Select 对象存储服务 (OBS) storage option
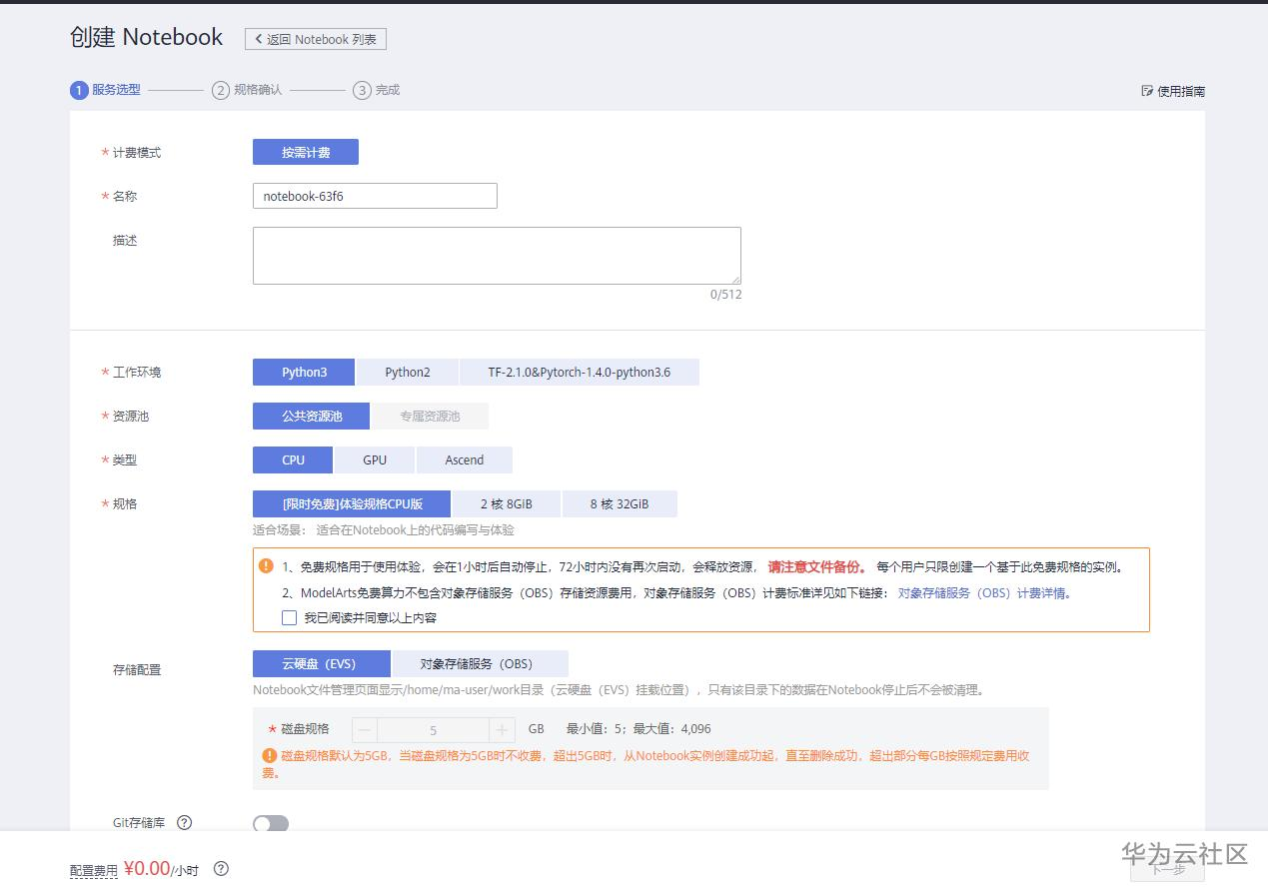This screenshot has width=1268, height=894. [x=480, y=663]
